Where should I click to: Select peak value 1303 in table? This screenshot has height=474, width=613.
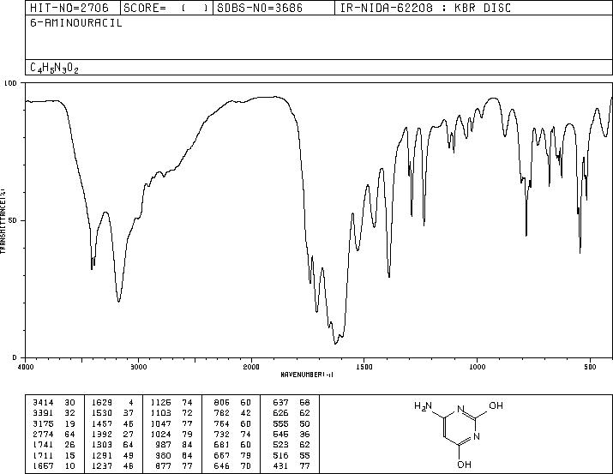(102, 445)
